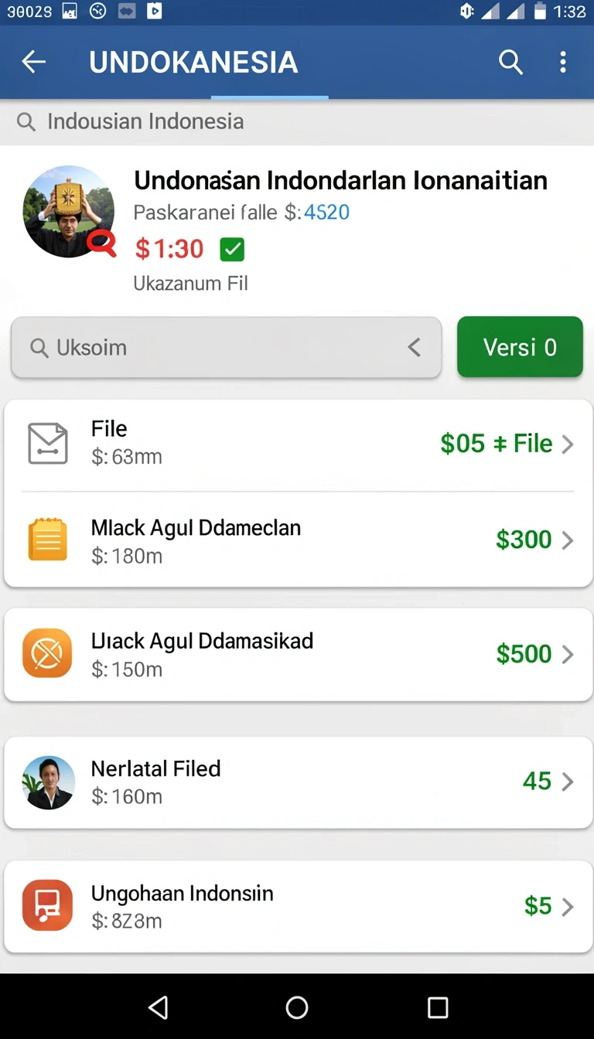Open search via header magnifier icon

coord(510,62)
